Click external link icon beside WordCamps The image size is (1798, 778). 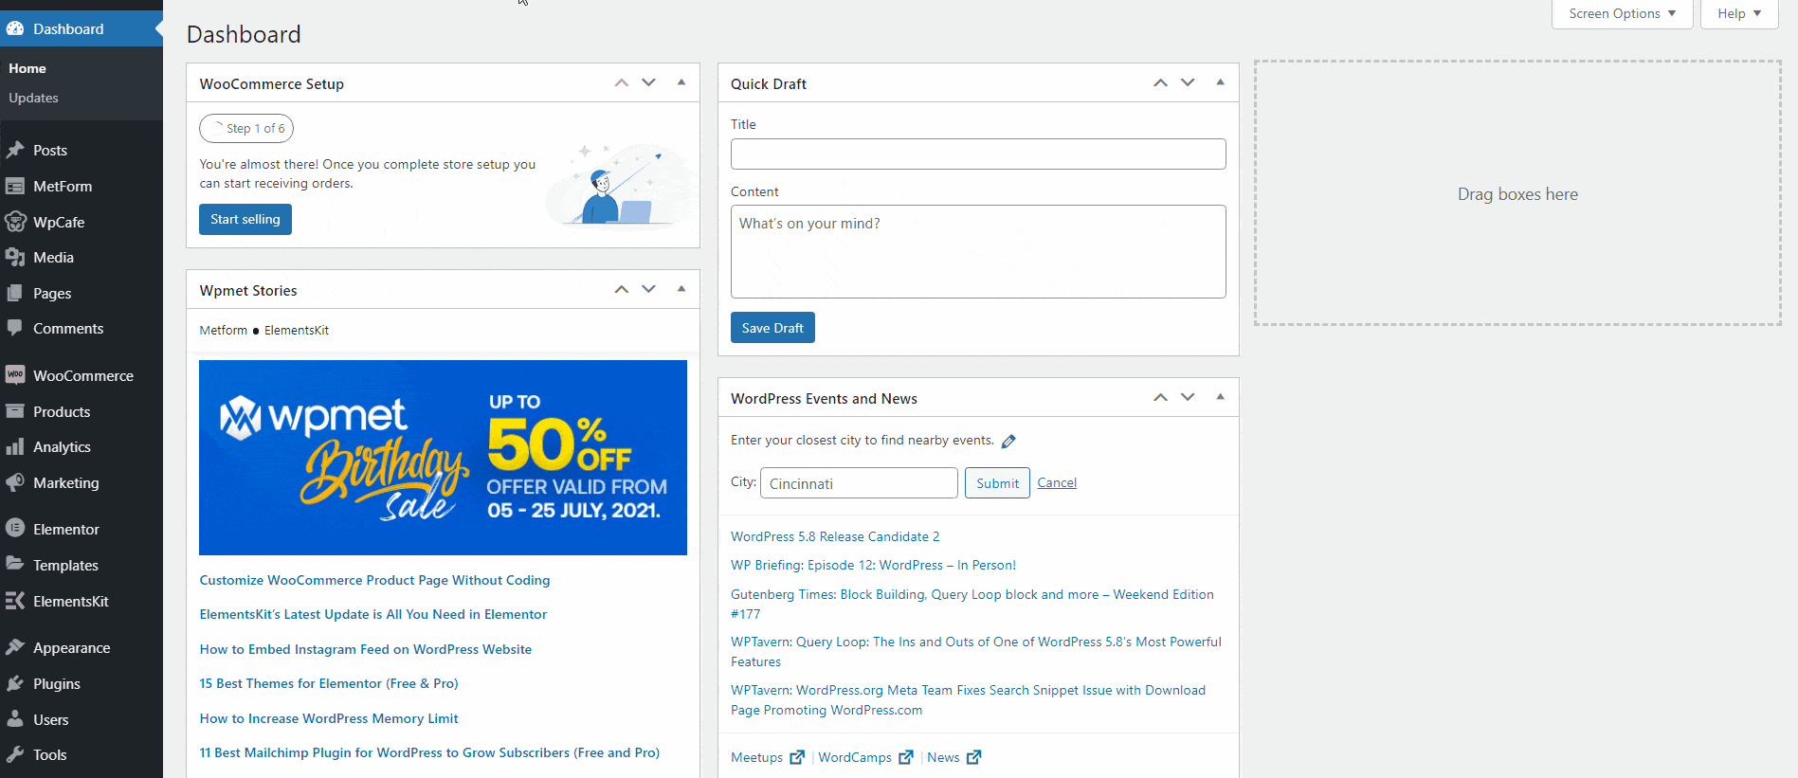[906, 757]
